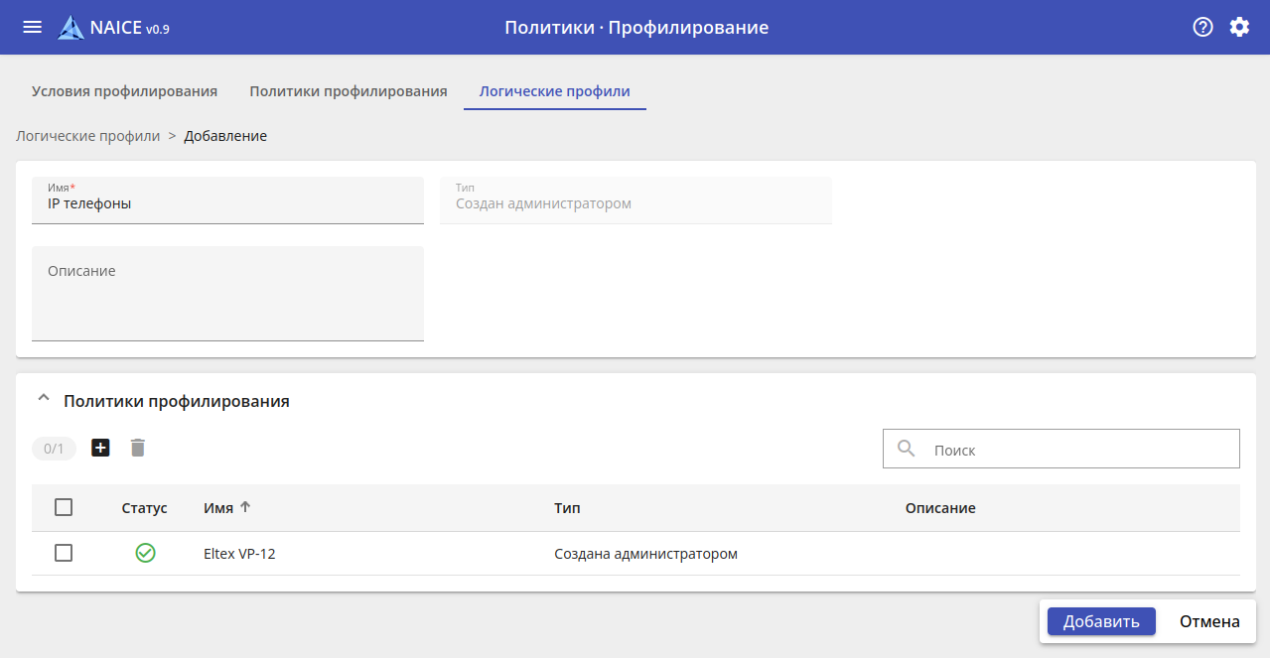The height and width of the screenshot is (658, 1270).
Task: Click the search magnifier icon
Action: point(906,449)
